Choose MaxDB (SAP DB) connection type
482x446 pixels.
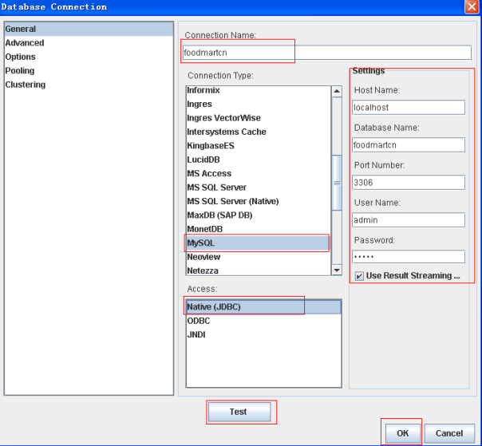click(259, 215)
